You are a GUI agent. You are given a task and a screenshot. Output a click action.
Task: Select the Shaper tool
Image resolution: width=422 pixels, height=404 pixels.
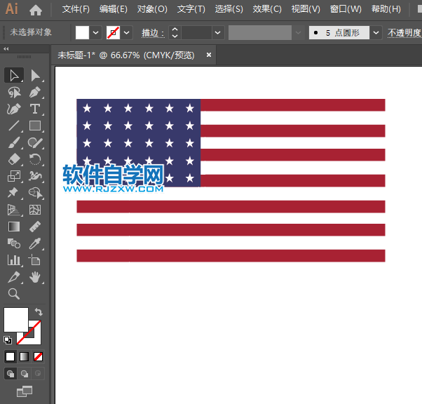coord(35,142)
